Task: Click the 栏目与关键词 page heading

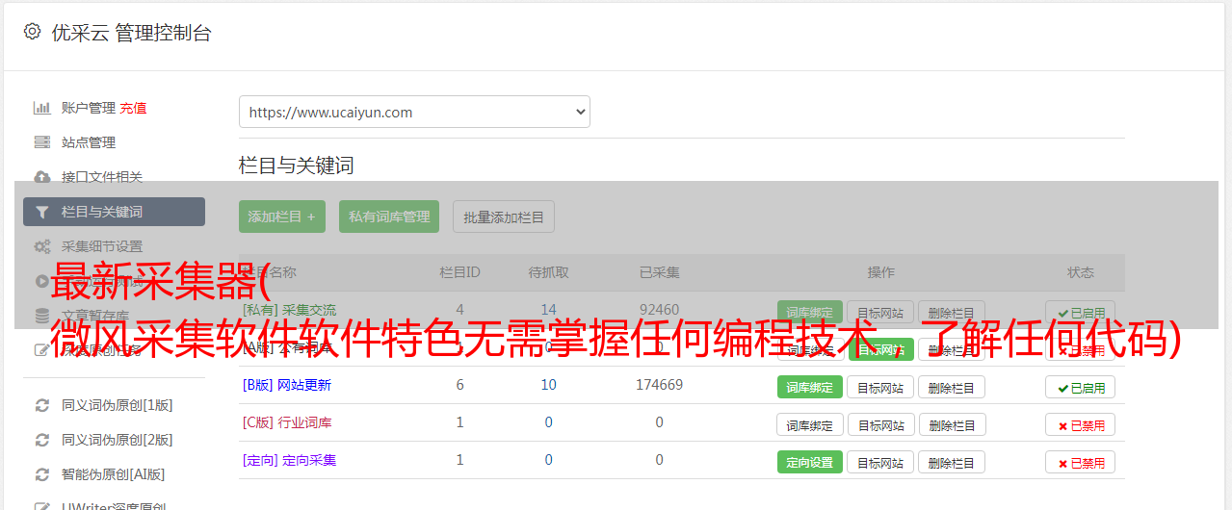Action: [x=297, y=166]
